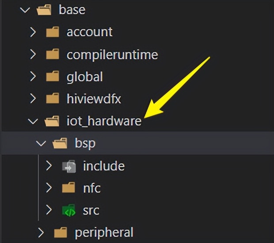274x243 pixels.
Task: Expand the peripheral folder chevron
Action: point(41,232)
